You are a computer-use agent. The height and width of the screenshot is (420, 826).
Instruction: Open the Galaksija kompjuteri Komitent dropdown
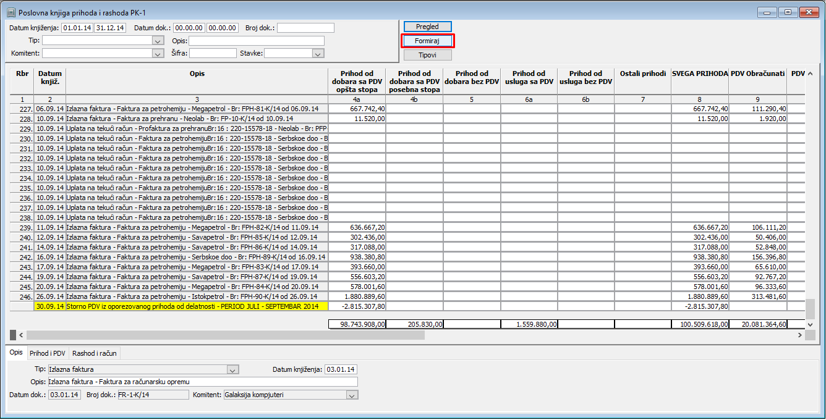pyautogui.click(x=352, y=395)
